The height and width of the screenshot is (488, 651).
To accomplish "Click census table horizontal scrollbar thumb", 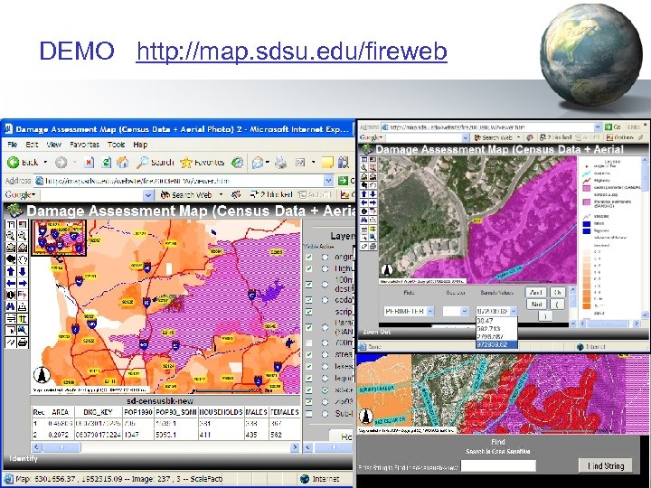I will tap(61, 447).
